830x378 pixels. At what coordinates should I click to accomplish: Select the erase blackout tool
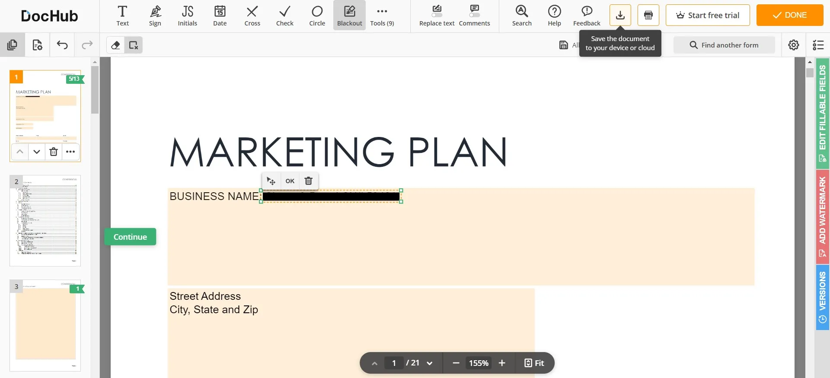click(x=115, y=45)
